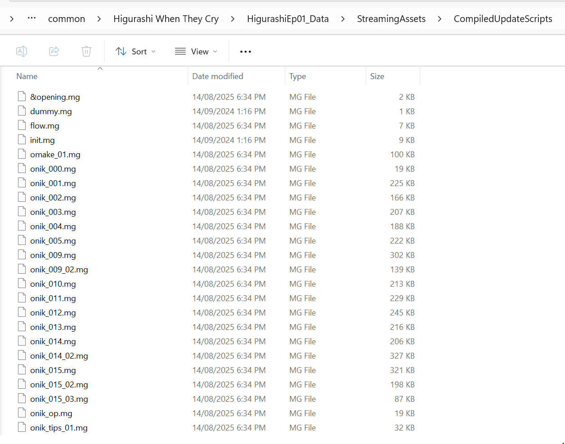Navigate to Higurashi When They Cry folder
The width and height of the screenshot is (565, 444).
point(166,19)
